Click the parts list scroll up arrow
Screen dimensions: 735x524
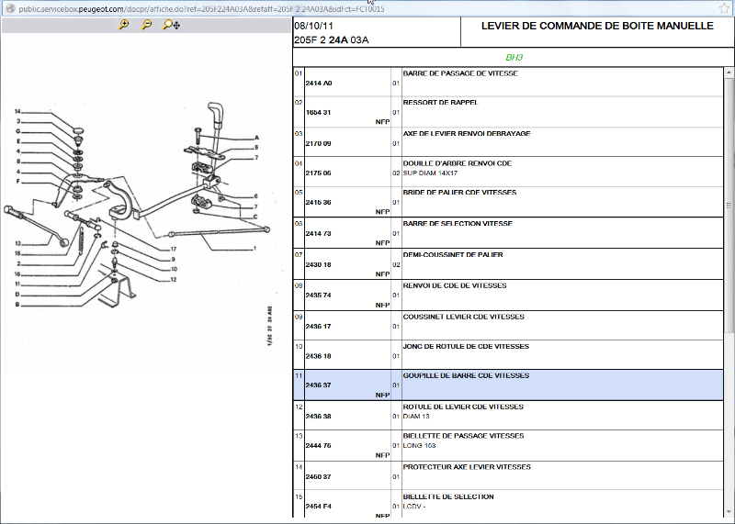click(729, 72)
